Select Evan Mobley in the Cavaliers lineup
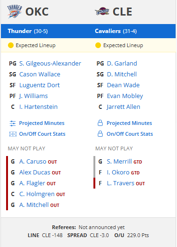 click(x=125, y=96)
